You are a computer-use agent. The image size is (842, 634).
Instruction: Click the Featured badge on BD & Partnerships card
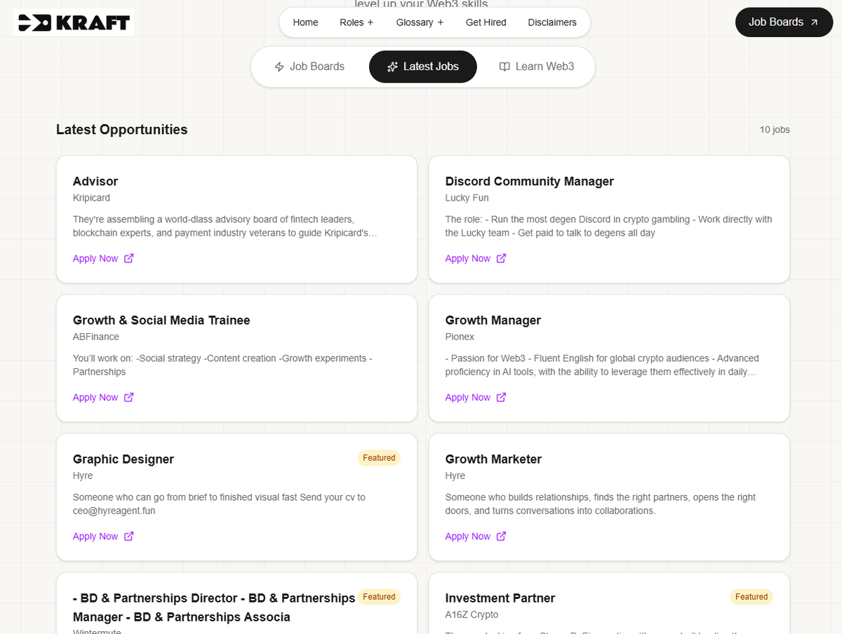click(379, 597)
